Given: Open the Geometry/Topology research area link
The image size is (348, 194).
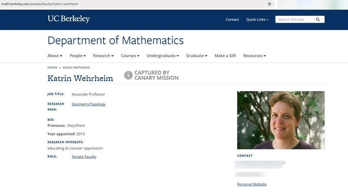Looking at the screenshot, I should 89,104.
